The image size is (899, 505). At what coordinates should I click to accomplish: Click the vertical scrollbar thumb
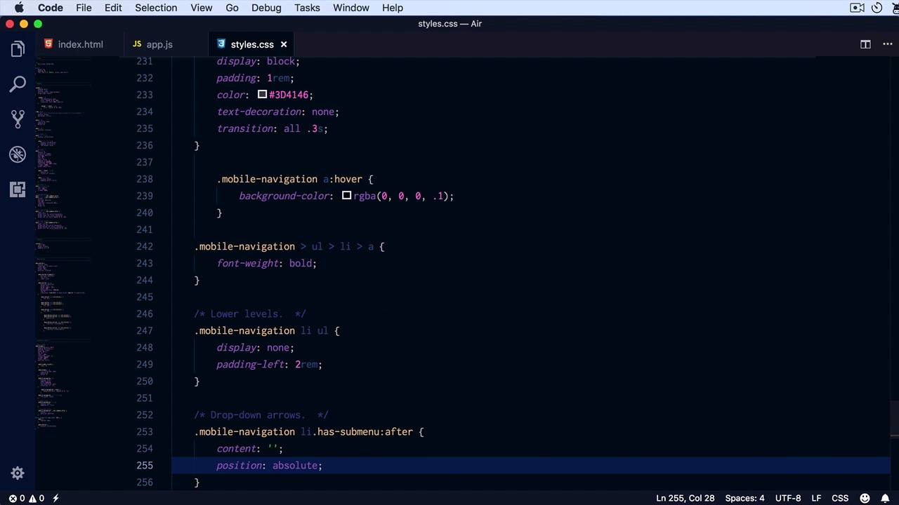point(894,418)
